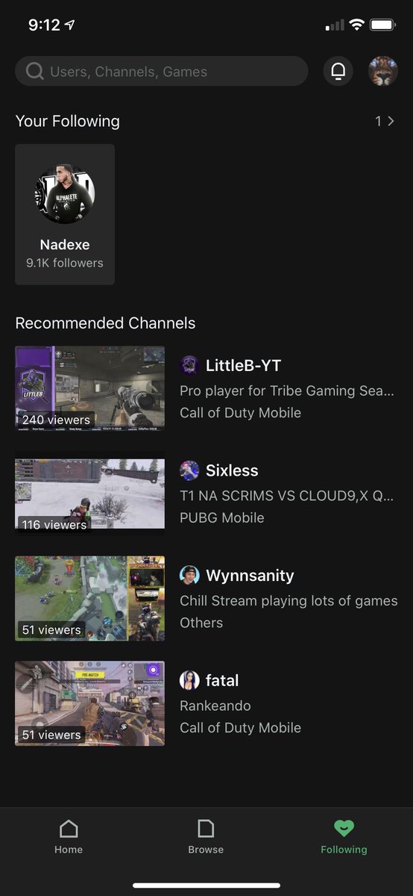Open LittleB-YT channel avatar icon
The image size is (413, 896).
click(x=189, y=365)
